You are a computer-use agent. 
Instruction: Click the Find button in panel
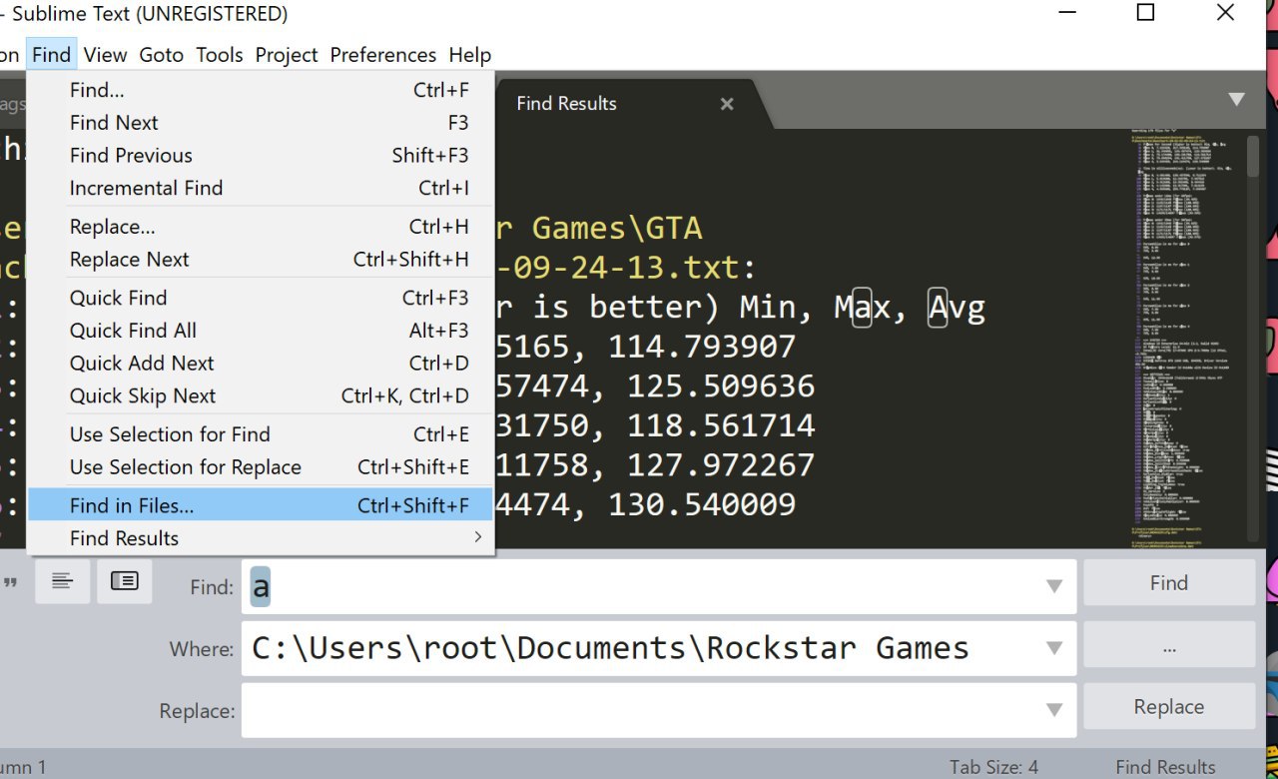1168,583
